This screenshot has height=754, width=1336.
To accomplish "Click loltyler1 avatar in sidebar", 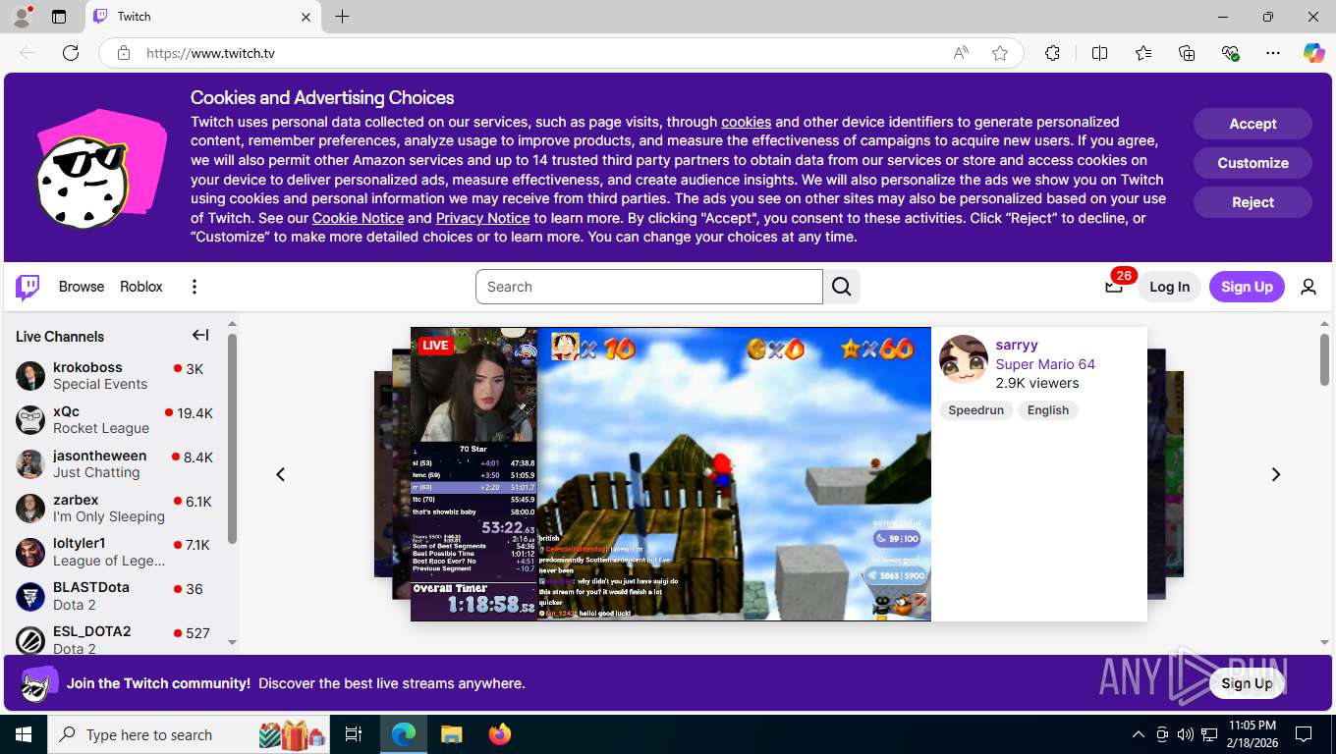I will [30, 552].
